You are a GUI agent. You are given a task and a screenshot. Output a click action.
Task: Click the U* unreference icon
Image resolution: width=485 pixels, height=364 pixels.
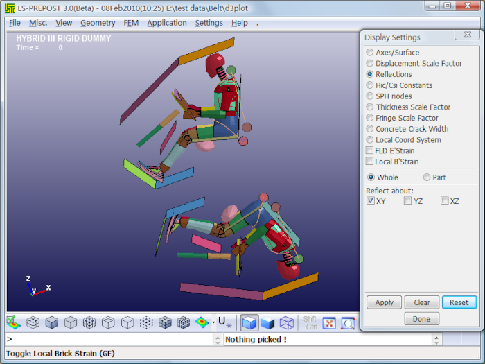point(224,322)
